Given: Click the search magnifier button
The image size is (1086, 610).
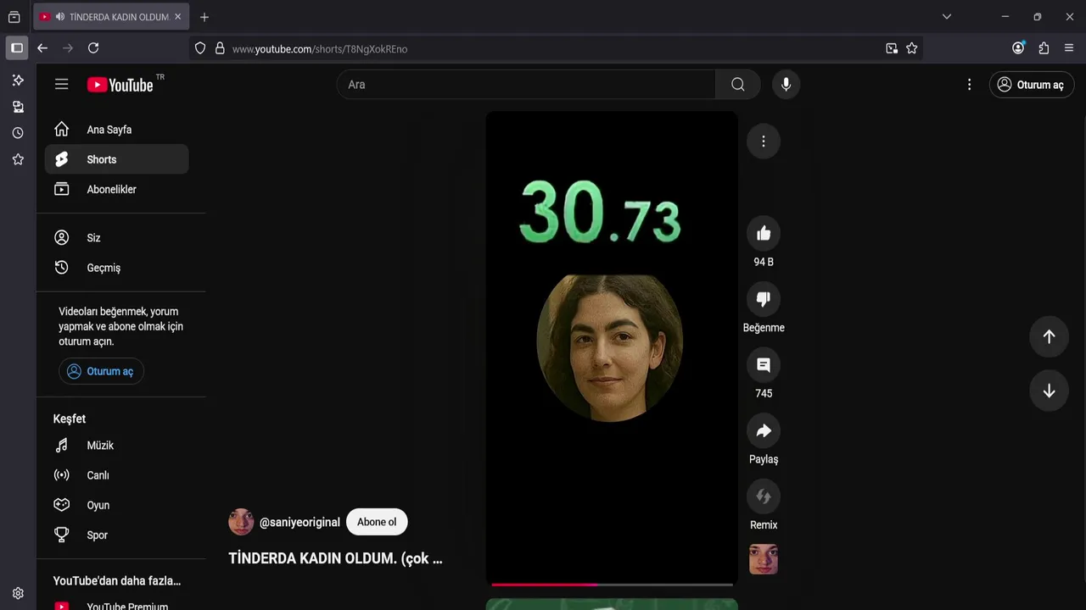Looking at the screenshot, I should 737,84.
